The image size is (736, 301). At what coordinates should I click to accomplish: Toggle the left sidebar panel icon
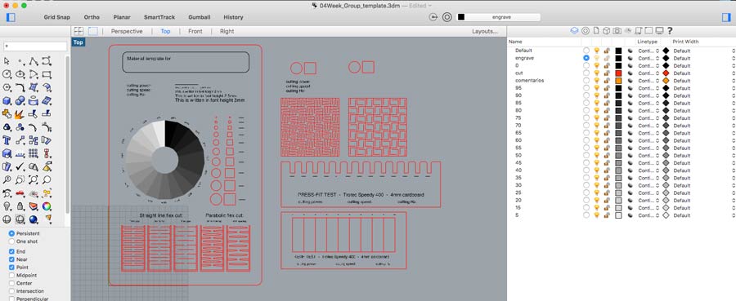(x=11, y=17)
